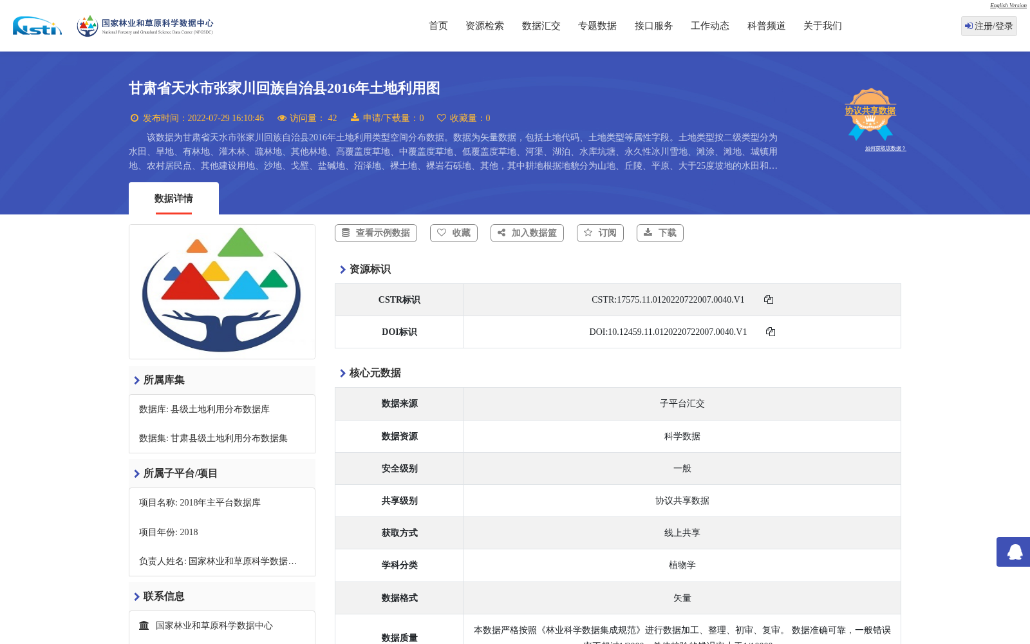Viewport: 1030px width, 644px height.
Task: Click the 订阅 button
Action: pos(600,233)
